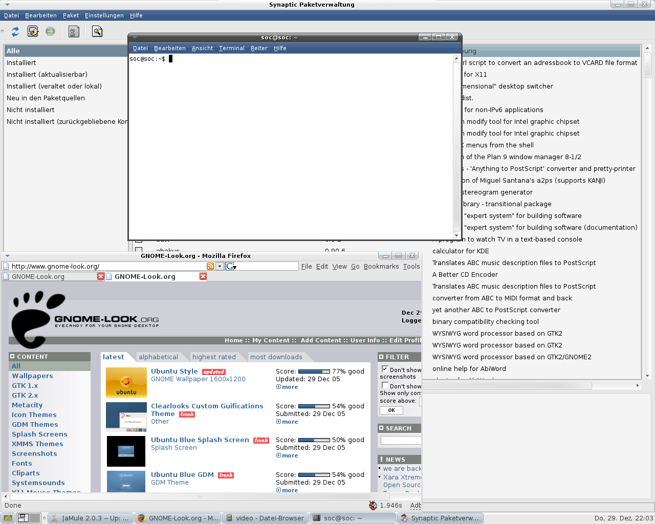Open Reiter menu in terminal window

[x=259, y=48]
